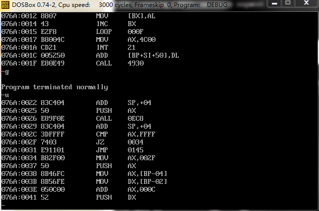Click the '-u' command line
Viewport: 319px width, 211px height.
pyautogui.click(x=5, y=95)
